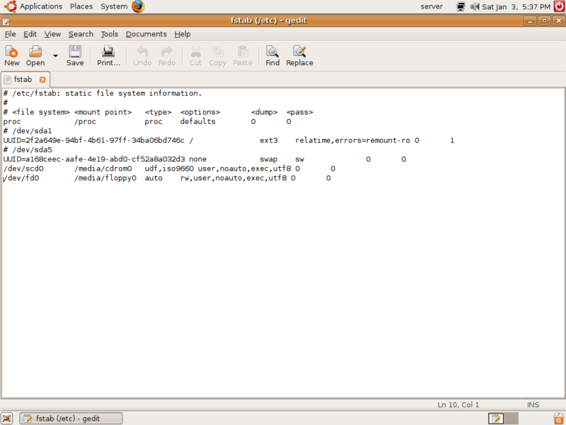Switch to second empty workspace
Viewport: 566px width, 425px height.
click(x=511, y=419)
